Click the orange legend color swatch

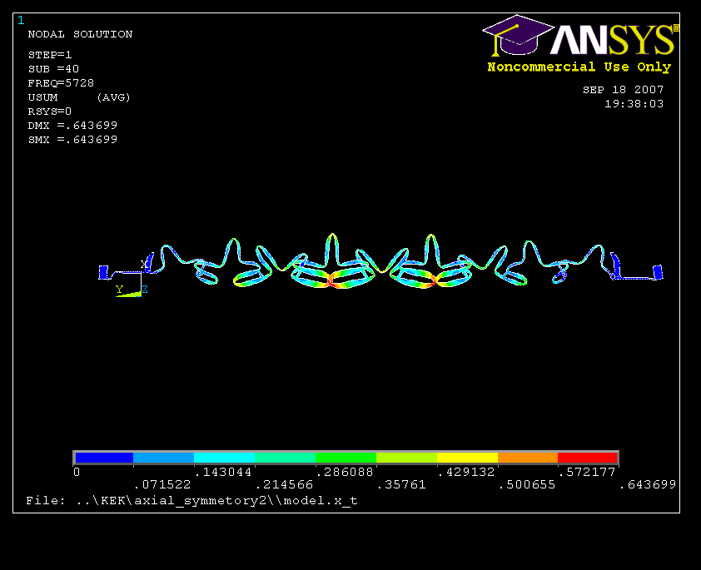tap(528, 458)
